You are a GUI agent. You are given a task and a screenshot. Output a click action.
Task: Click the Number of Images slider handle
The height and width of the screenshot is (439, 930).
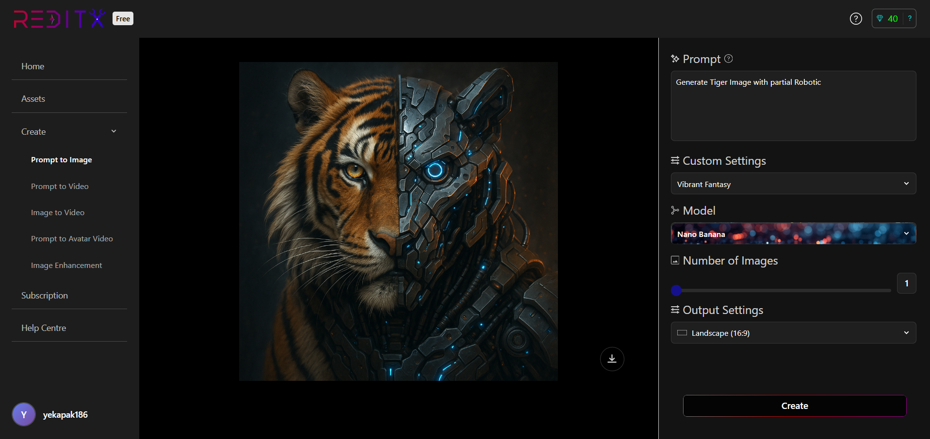pos(676,290)
